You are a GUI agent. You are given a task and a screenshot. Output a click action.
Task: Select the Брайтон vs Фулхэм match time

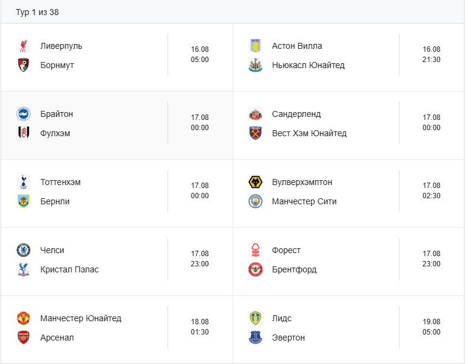(x=199, y=122)
